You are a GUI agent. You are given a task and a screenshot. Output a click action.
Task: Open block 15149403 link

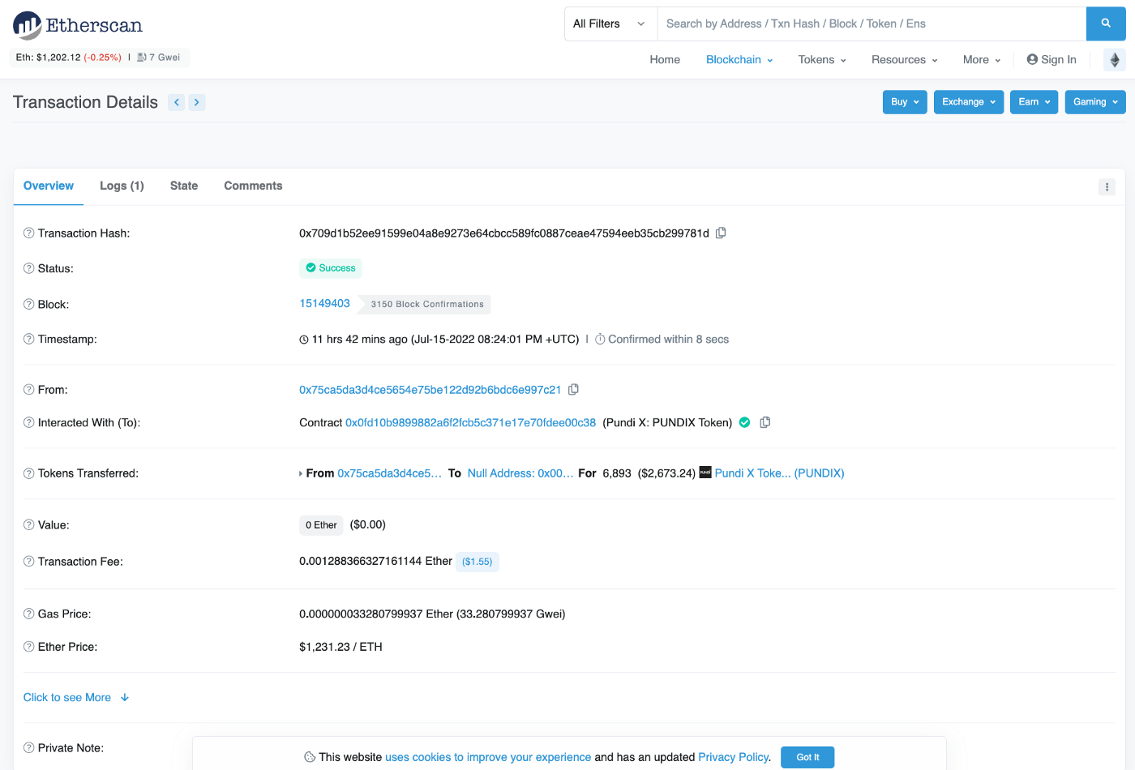pyautogui.click(x=324, y=303)
